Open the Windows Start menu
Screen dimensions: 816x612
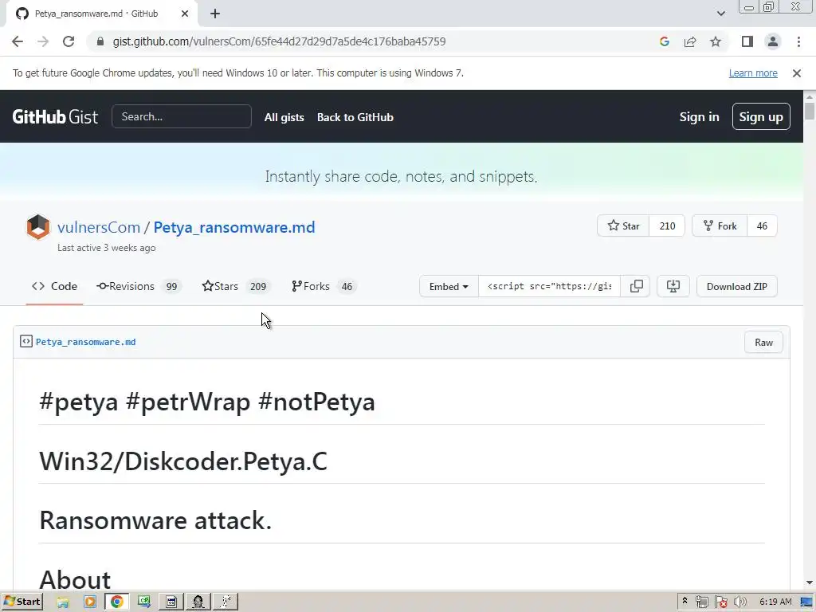click(x=22, y=602)
